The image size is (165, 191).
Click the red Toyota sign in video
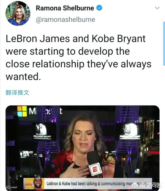(154, 152)
